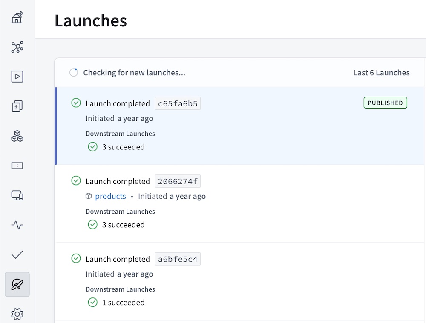
Task: Open the Explorer play icon
Action: click(x=17, y=77)
